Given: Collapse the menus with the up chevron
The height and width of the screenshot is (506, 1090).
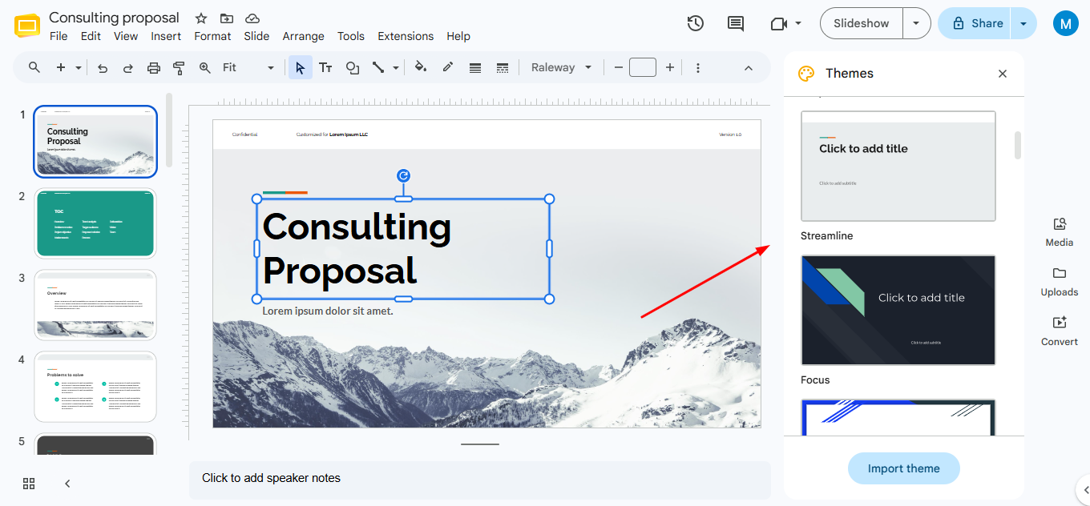Looking at the screenshot, I should click(x=749, y=68).
